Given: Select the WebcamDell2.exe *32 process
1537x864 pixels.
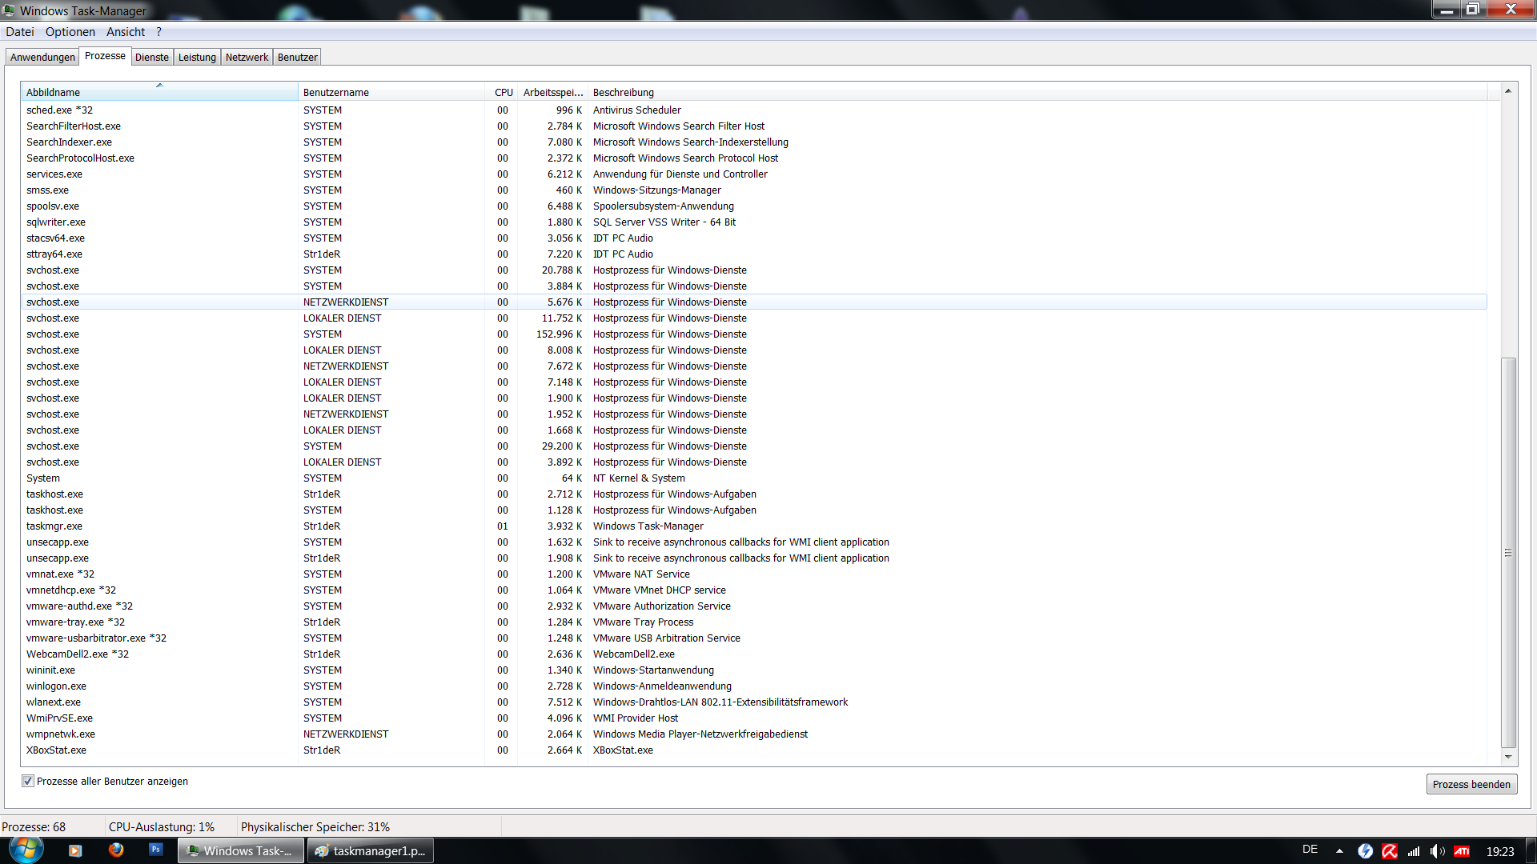Looking at the screenshot, I should pos(754,654).
